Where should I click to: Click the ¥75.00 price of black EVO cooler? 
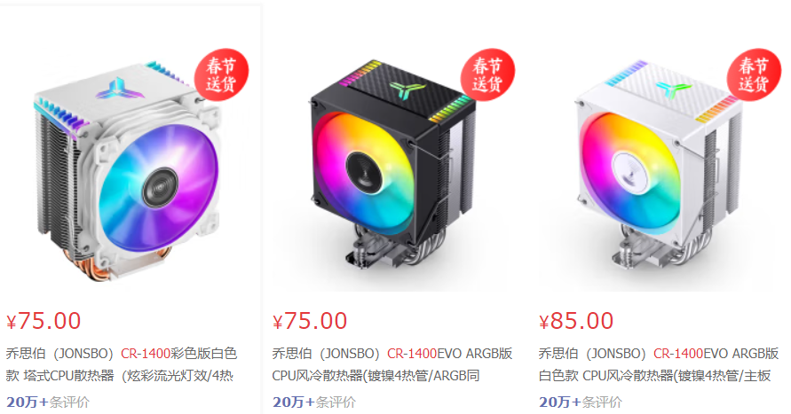(x=310, y=321)
